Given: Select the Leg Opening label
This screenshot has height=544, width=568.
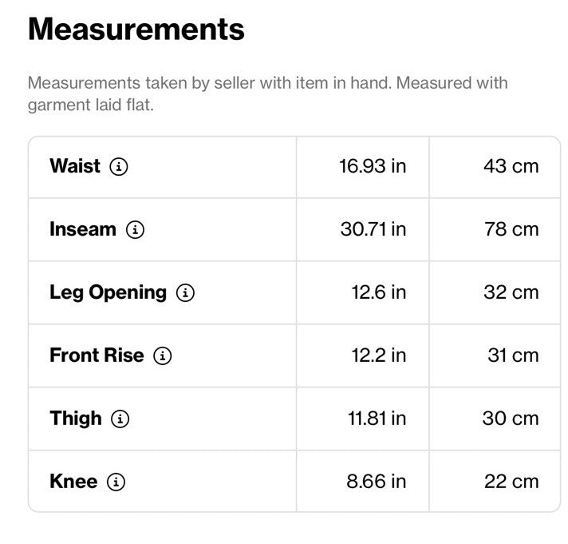Looking at the screenshot, I should point(108,293).
